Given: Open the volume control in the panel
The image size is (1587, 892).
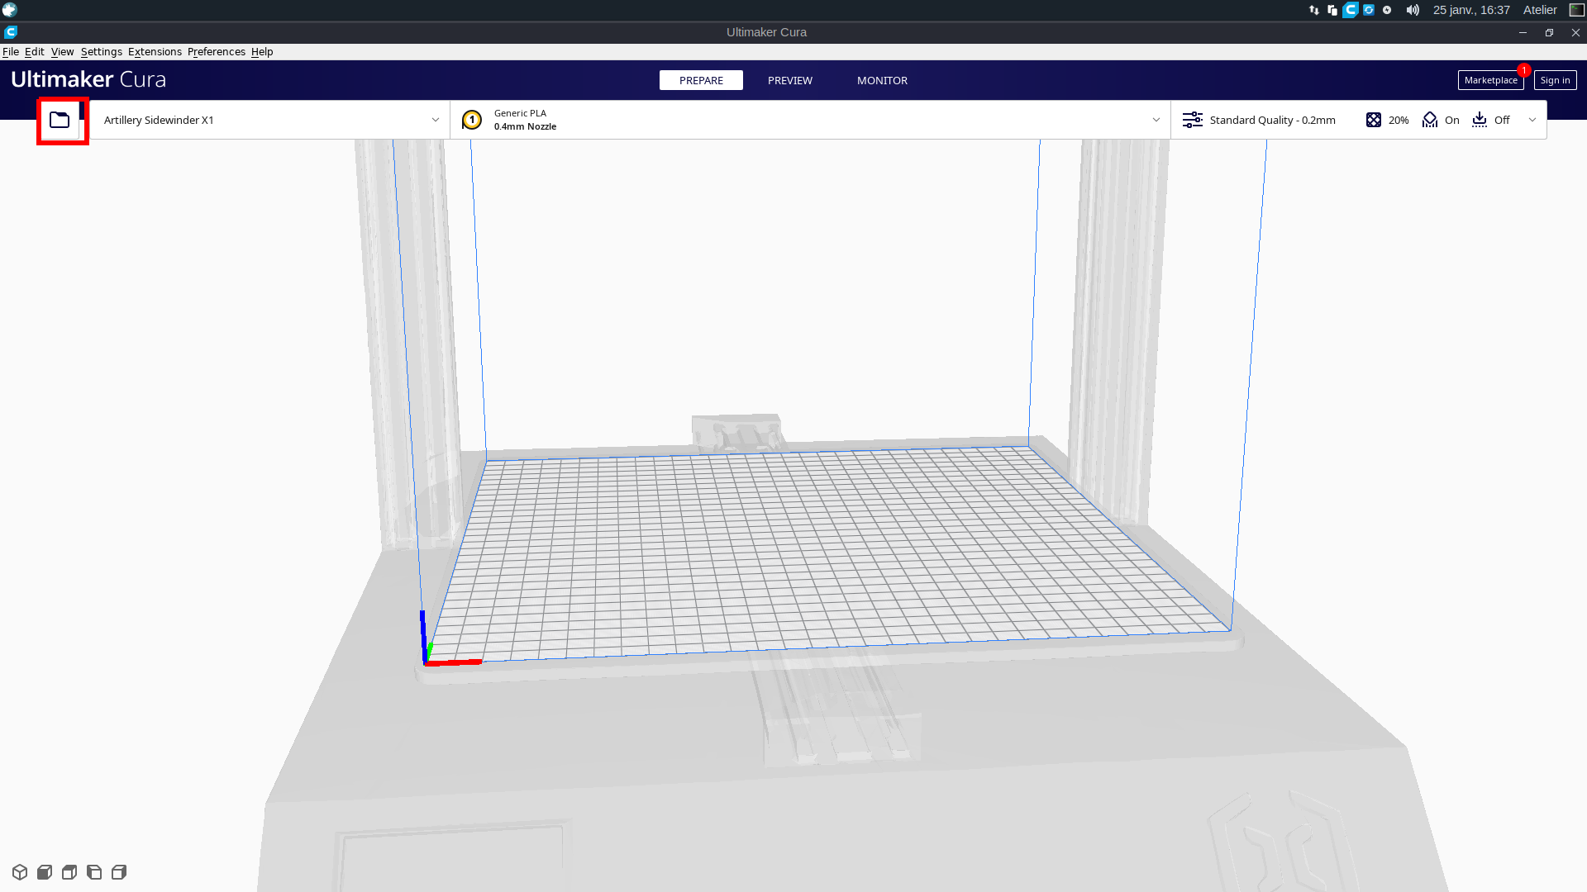Looking at the screenshot, I should [x=1413, y=10].
